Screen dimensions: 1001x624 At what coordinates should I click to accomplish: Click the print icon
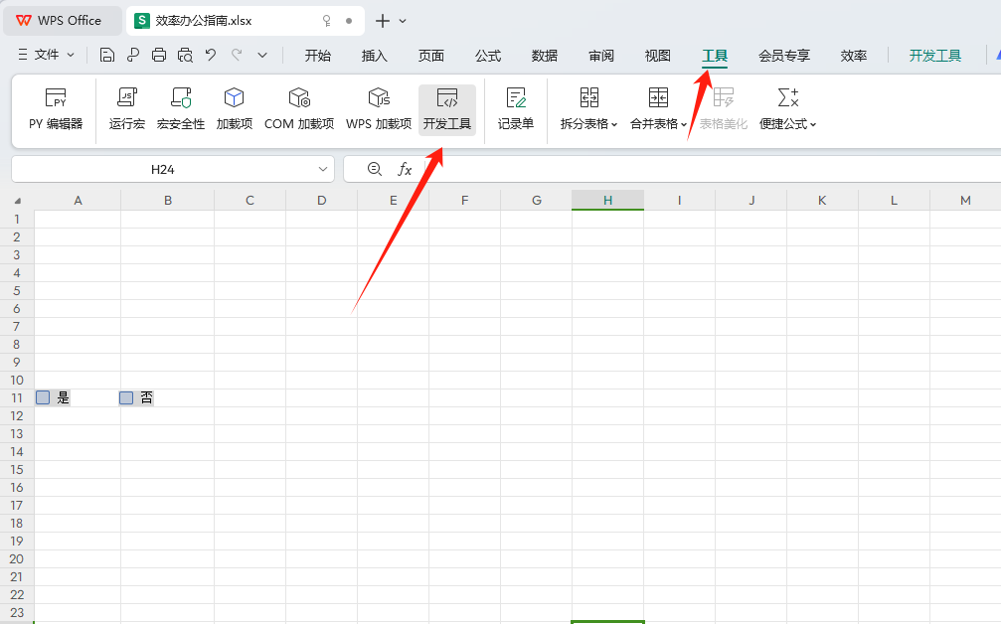click(x=159, y=56)
